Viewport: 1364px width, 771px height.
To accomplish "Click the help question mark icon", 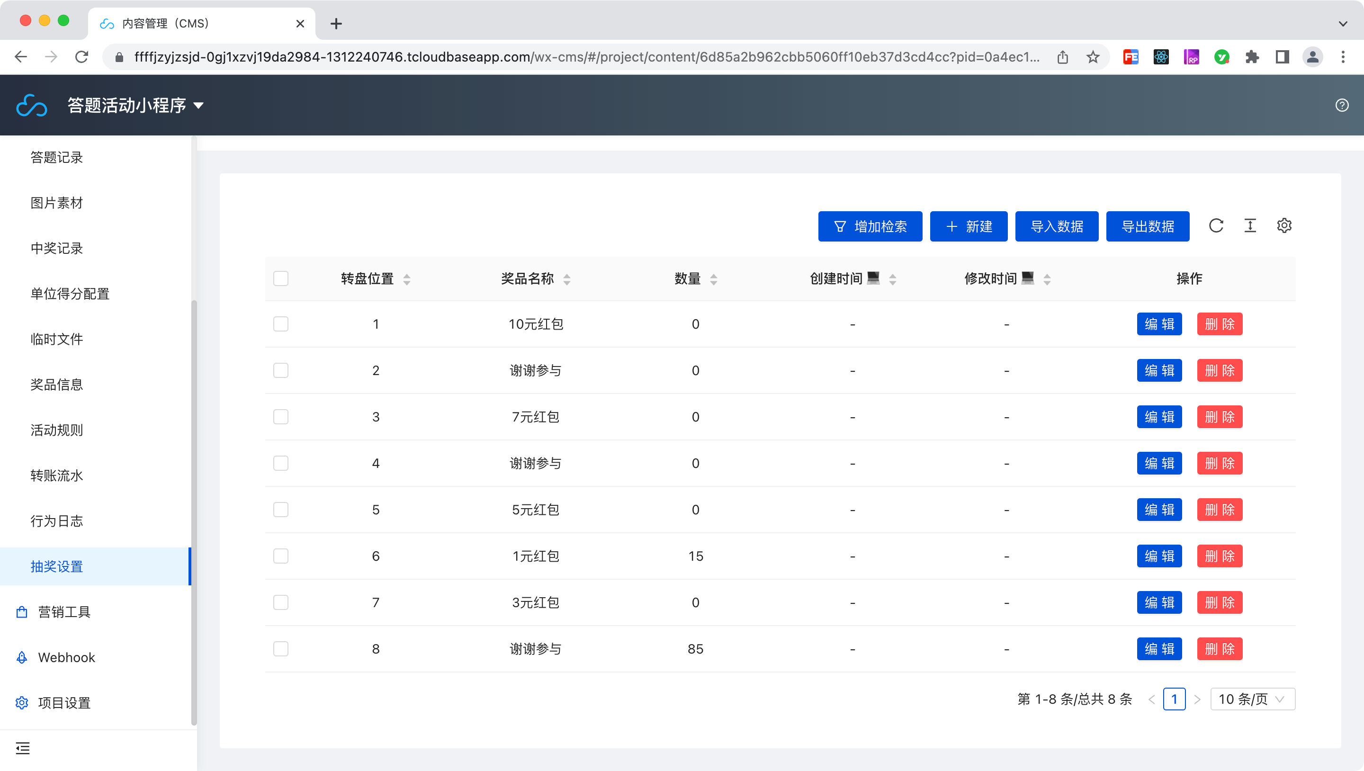I will click(1342, 105).
